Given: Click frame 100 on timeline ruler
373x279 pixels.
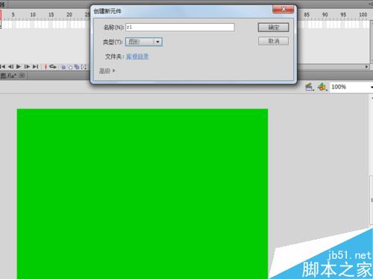Looking at the screenshot, I should pos(363,15).
